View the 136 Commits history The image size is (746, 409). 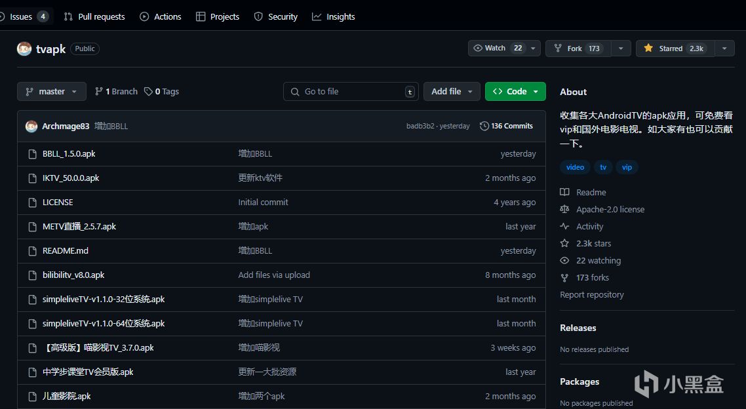[x=506, y=126]
